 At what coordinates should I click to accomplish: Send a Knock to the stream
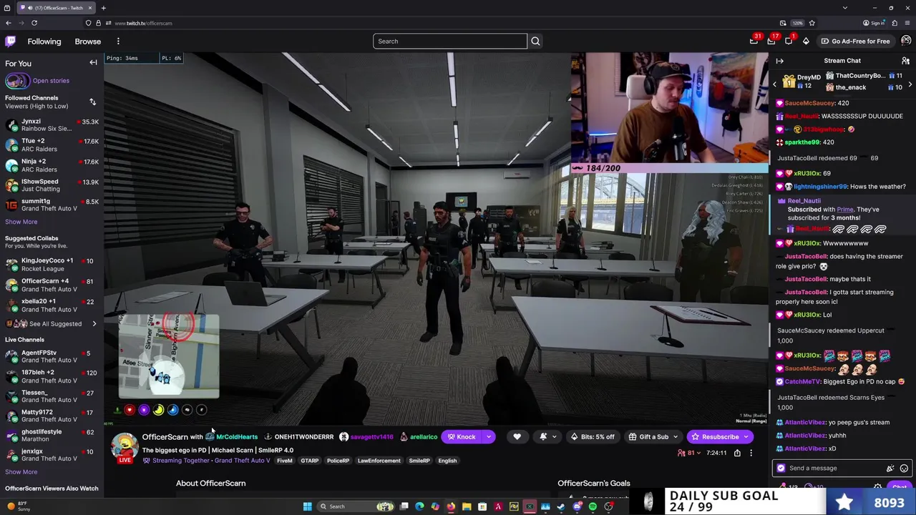[462, 437]
